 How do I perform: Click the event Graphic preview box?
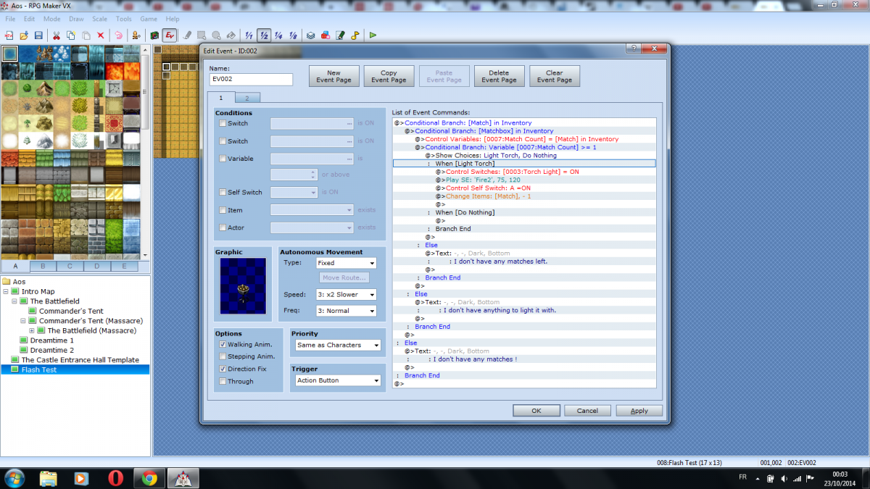click(244, 287)
